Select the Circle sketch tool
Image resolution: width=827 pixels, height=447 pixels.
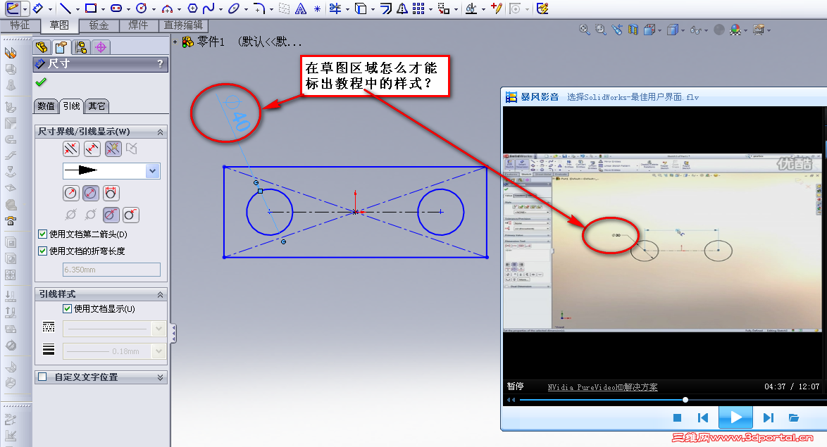[x=140, y=8]
